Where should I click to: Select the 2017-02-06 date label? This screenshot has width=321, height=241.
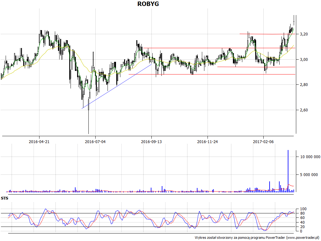pos(263,142)
